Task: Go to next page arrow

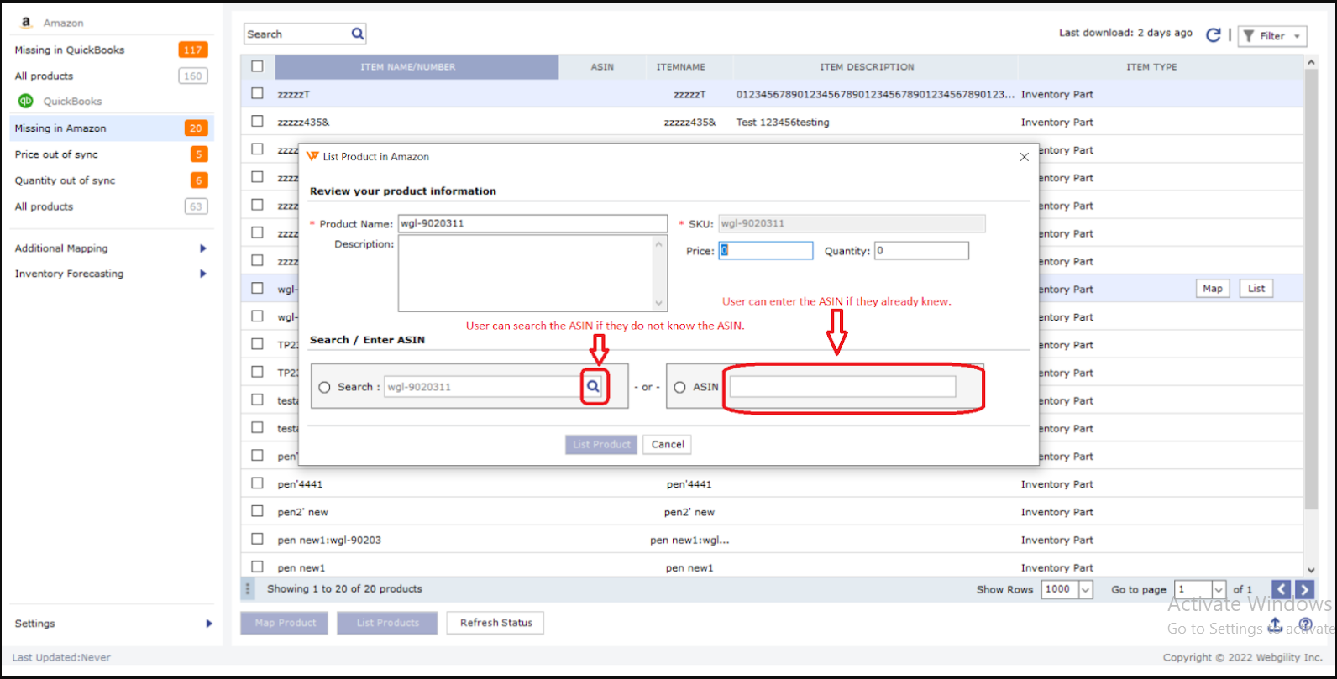Action: 1304,589
